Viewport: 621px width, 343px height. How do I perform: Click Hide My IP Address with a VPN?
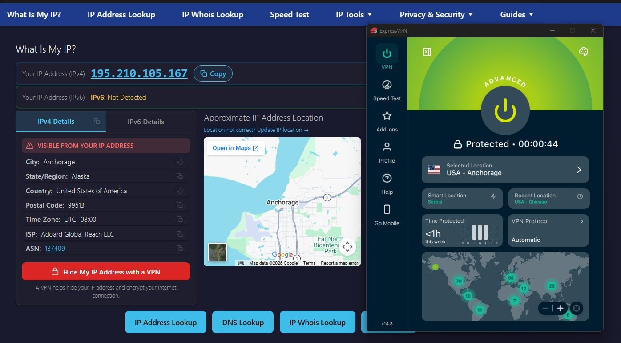point(106,272)
